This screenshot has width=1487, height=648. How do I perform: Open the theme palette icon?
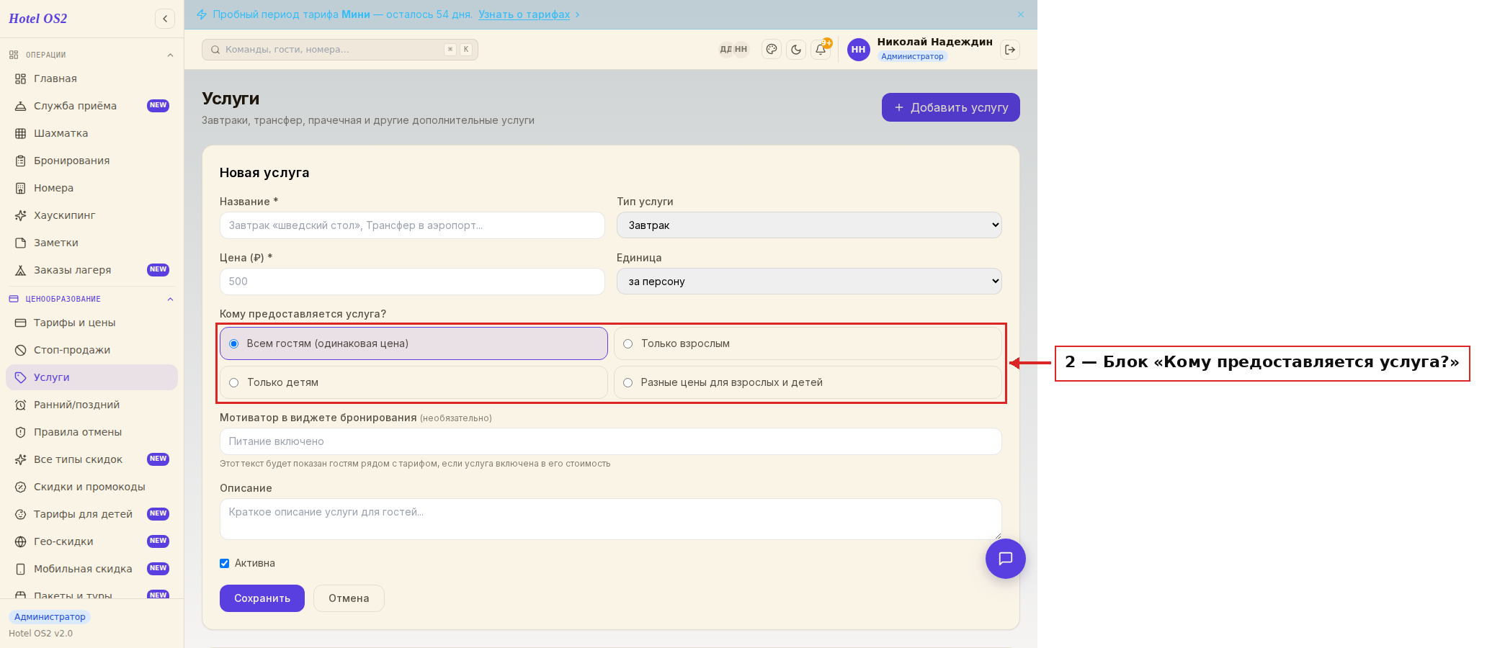772,50
